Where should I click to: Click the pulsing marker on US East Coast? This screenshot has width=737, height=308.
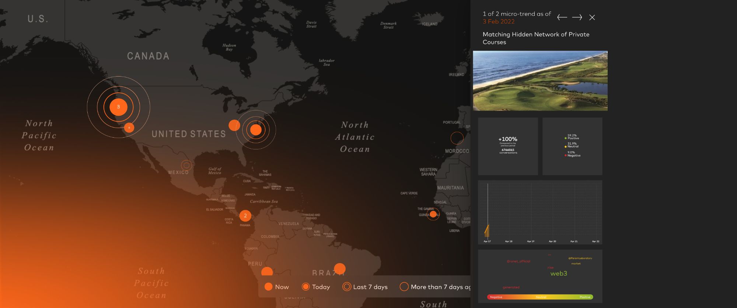[256, 130]
